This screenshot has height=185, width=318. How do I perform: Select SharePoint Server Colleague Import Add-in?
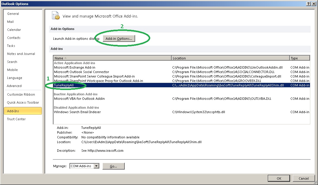181,76
